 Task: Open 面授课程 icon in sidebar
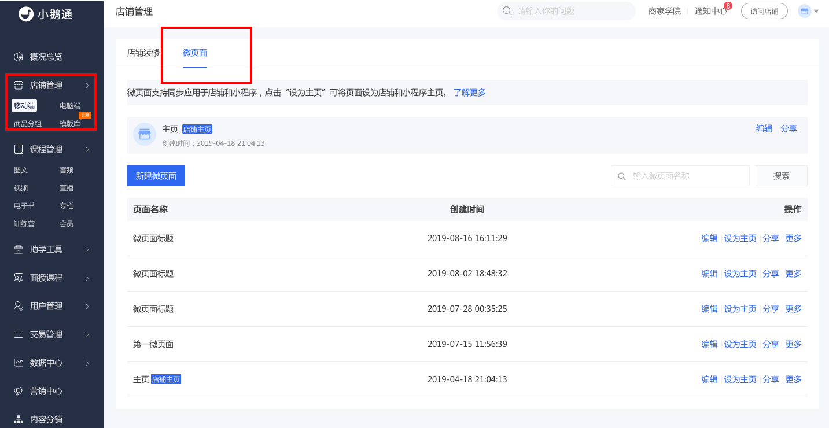[x=19, y=278]
